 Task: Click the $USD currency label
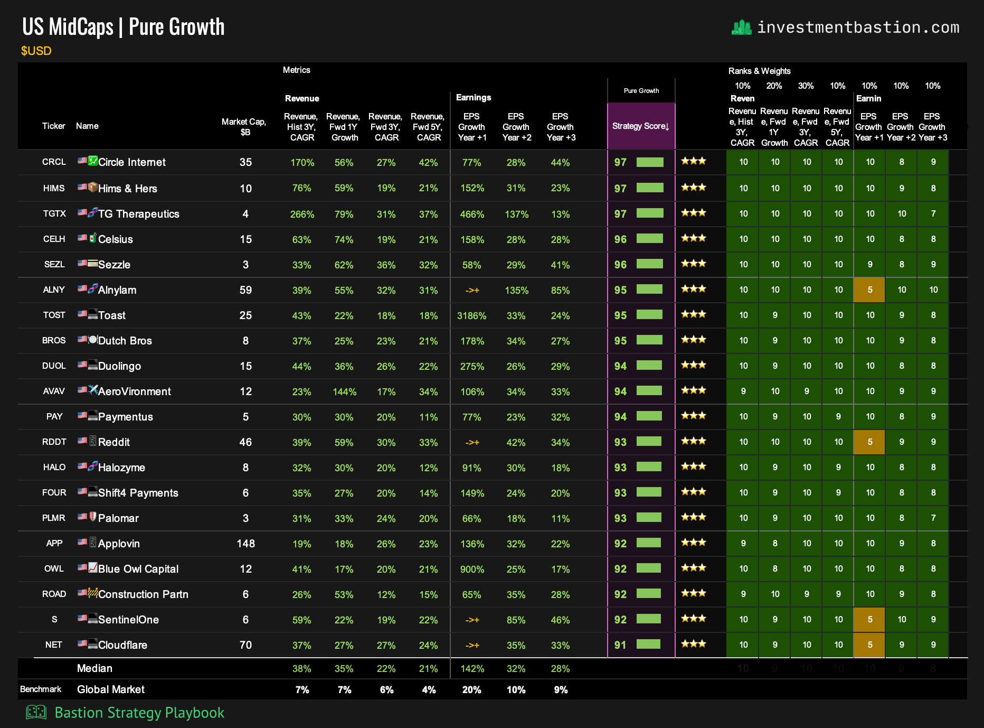[x=36, y=51]
